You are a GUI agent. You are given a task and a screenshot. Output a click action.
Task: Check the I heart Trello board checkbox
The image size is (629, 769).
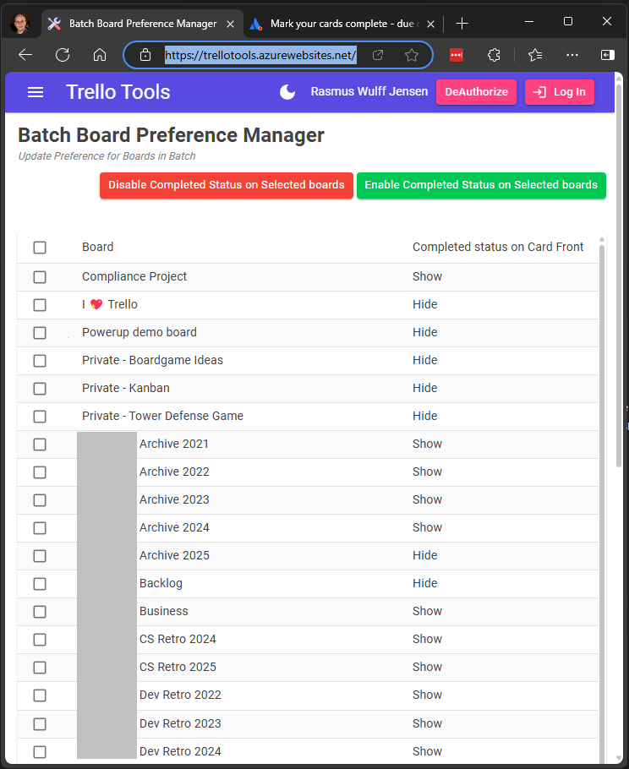pyautogui.click(x=40, y=305)
